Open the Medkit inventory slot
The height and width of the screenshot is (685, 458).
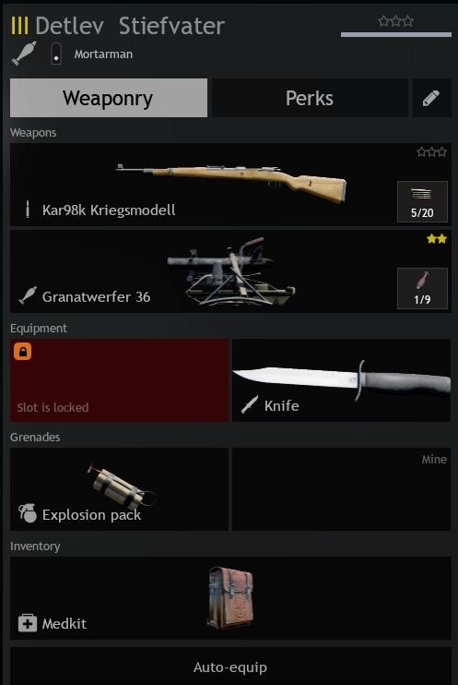pyautogui.click(x=230, y=598)
